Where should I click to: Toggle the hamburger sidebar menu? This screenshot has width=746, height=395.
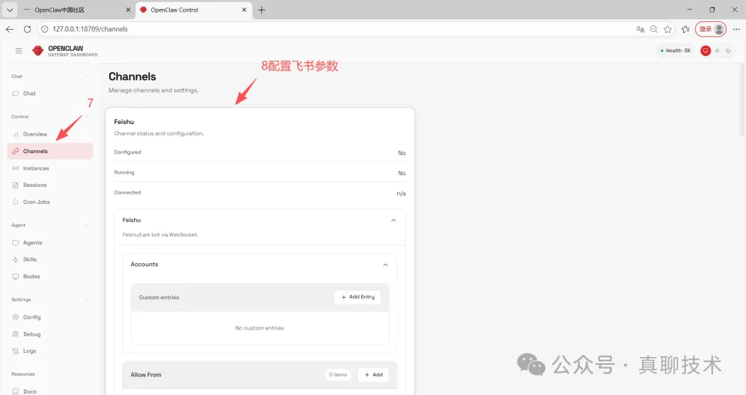(19, 51)
